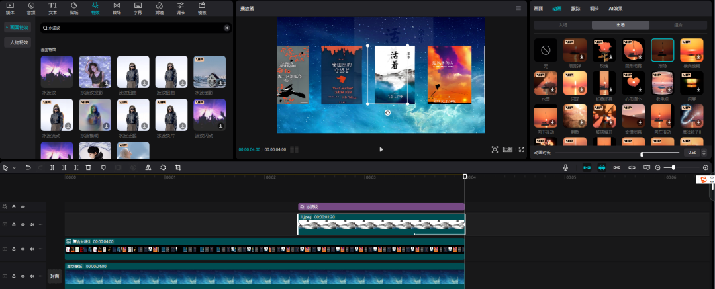The height and width of the screenshot is (289, 715).
Task: Switch to the 调节 tab in right panel
Action: 594,8
